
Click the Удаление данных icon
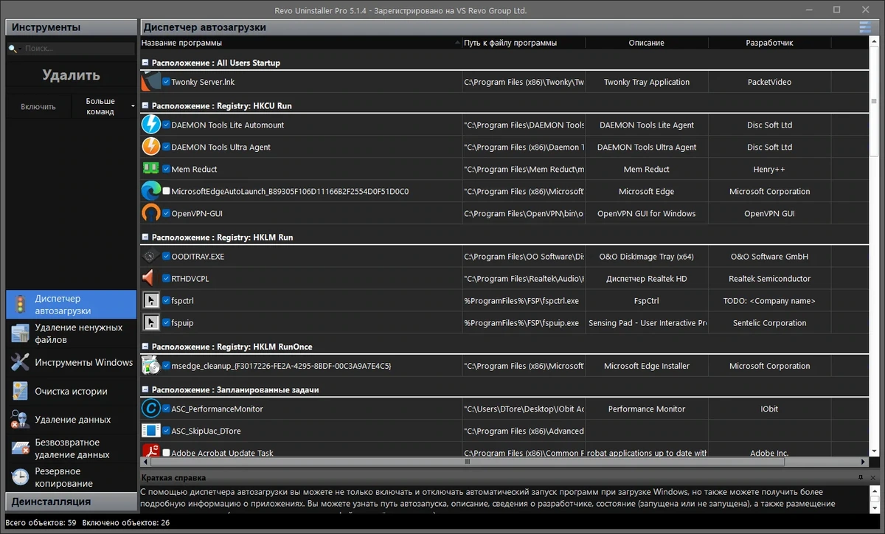click(20, 420)
